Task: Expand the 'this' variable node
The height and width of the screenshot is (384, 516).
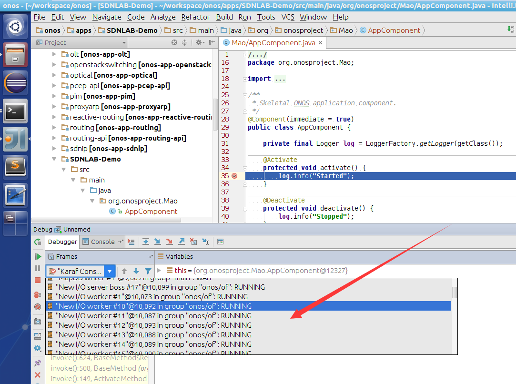Action: click(x=160, y=271)
